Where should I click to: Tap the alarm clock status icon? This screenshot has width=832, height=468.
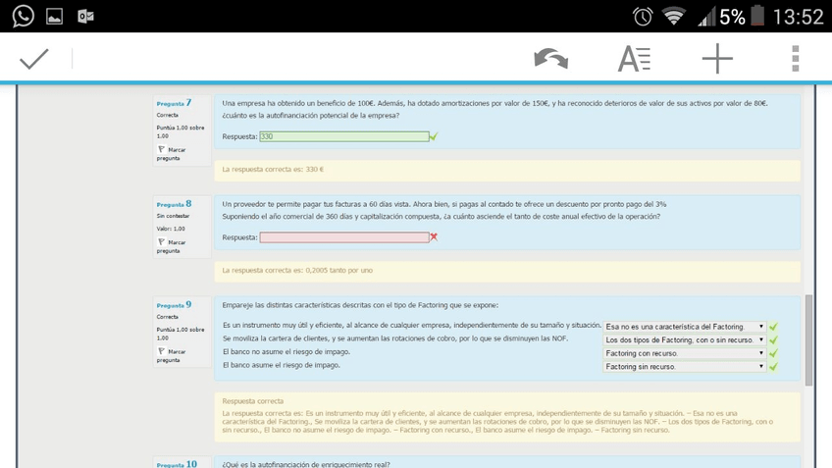(x=643, y=17)
